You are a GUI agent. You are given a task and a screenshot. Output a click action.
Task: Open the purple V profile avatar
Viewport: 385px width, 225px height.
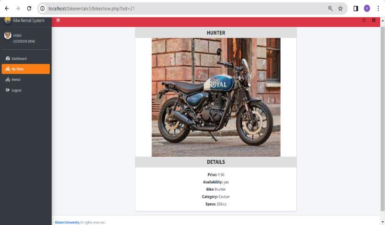pos(367,9)
